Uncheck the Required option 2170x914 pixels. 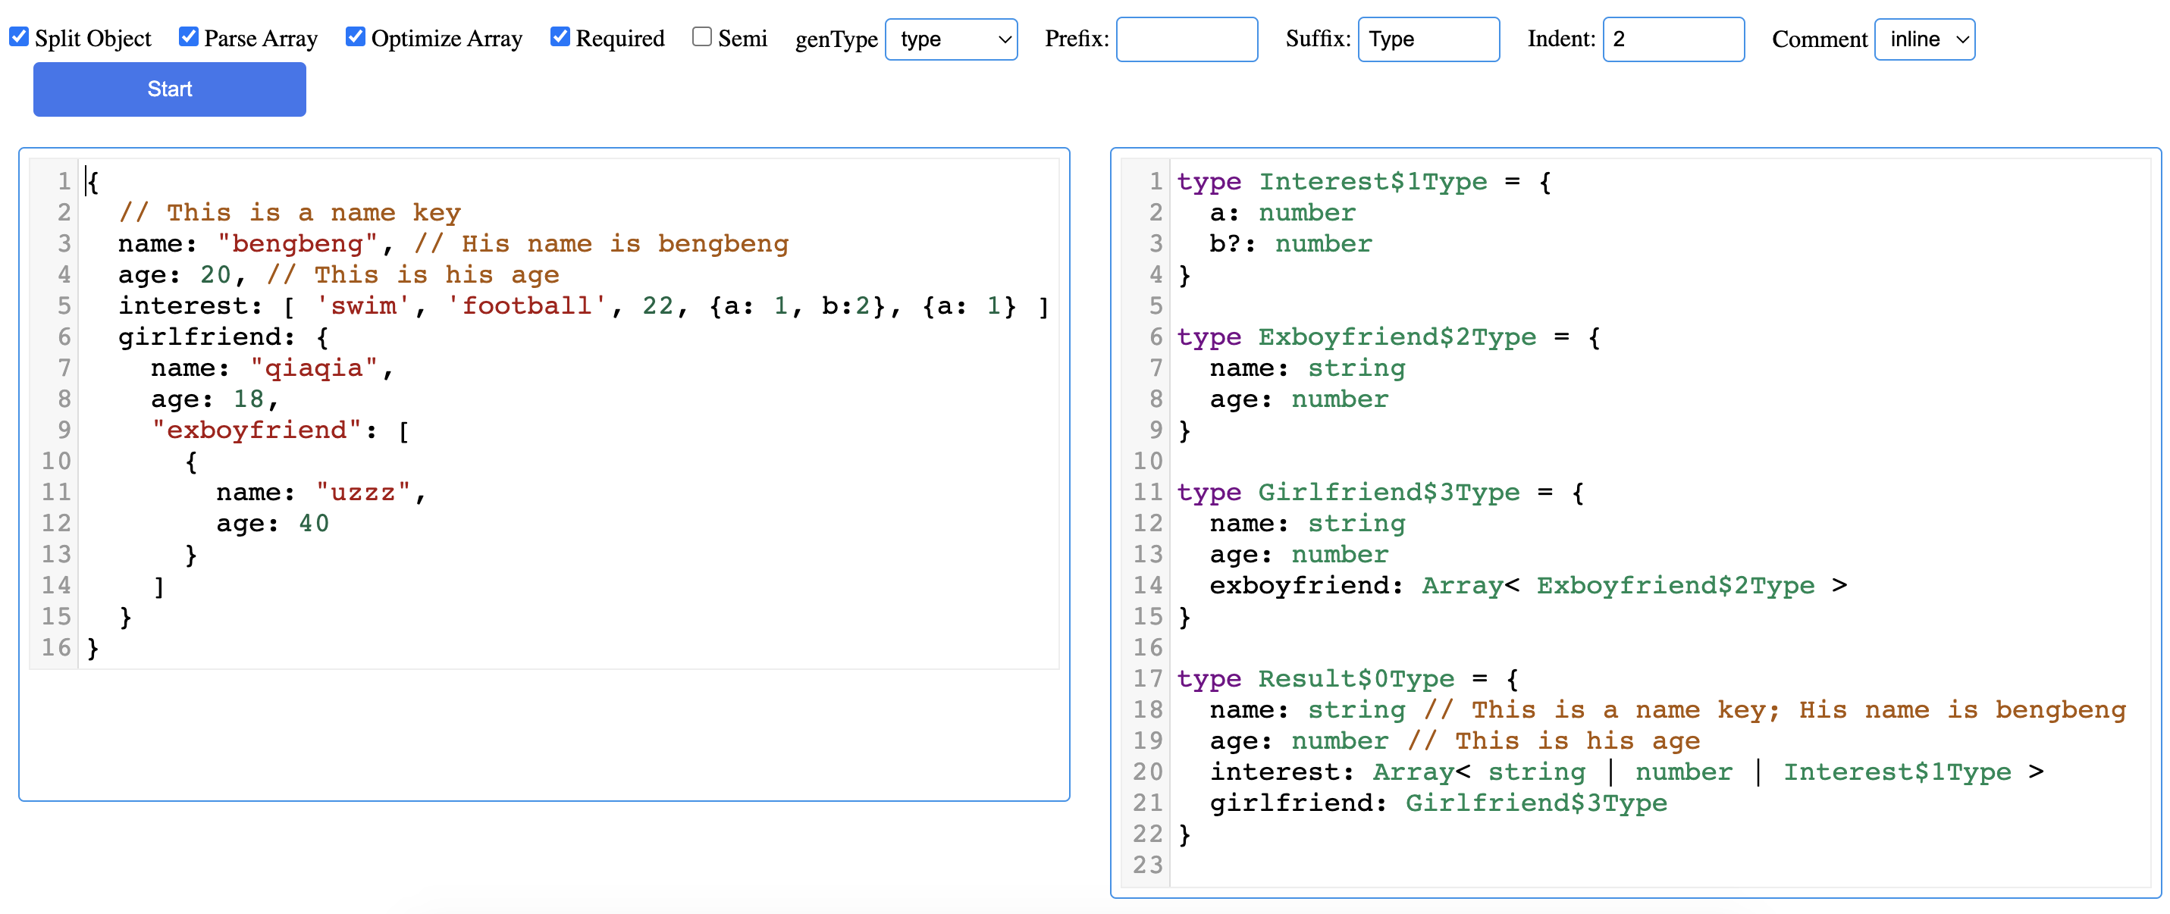pyautogui.click(x=560, y=37)
